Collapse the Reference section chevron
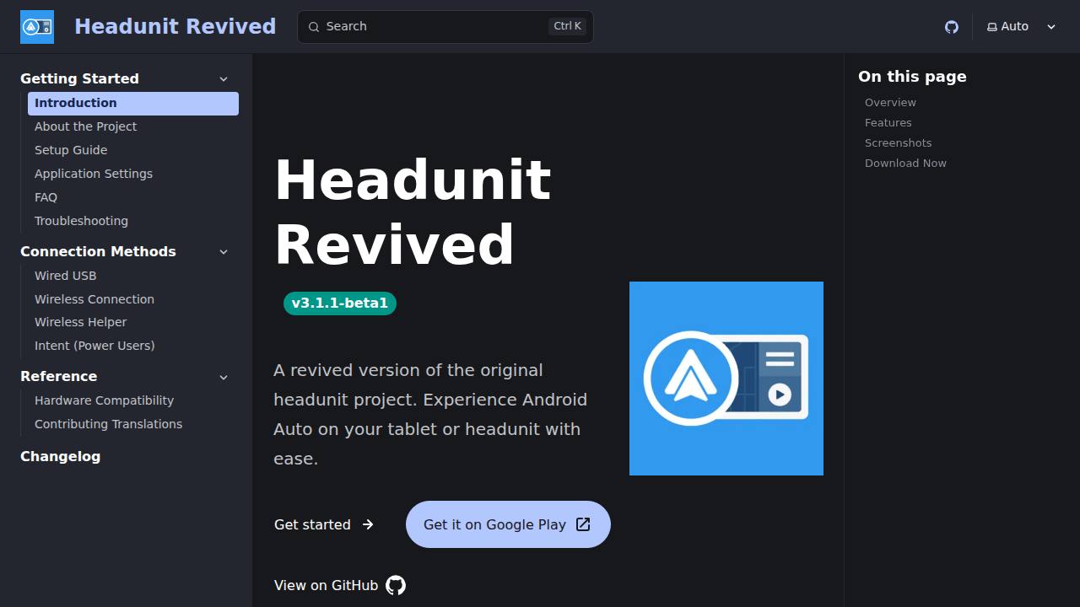 [224, 377]
